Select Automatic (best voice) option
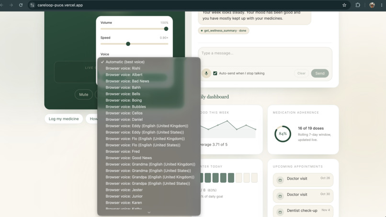The width and height of the screenshot is (386, 217). pyautogui.click(x=148, y=62)
